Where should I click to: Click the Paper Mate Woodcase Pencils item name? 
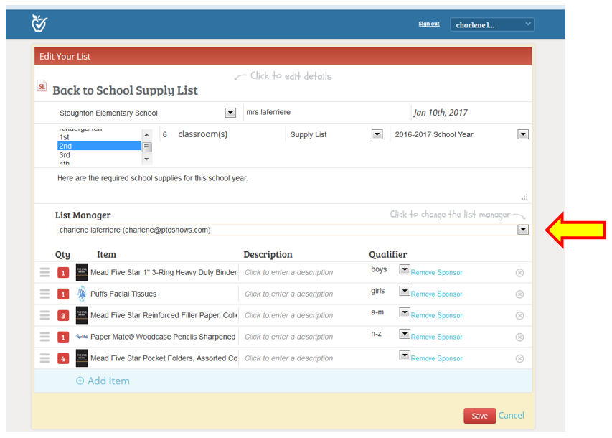[x=163, y=337]
